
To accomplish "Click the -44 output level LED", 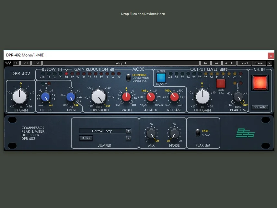I will (x=171, y=74).
